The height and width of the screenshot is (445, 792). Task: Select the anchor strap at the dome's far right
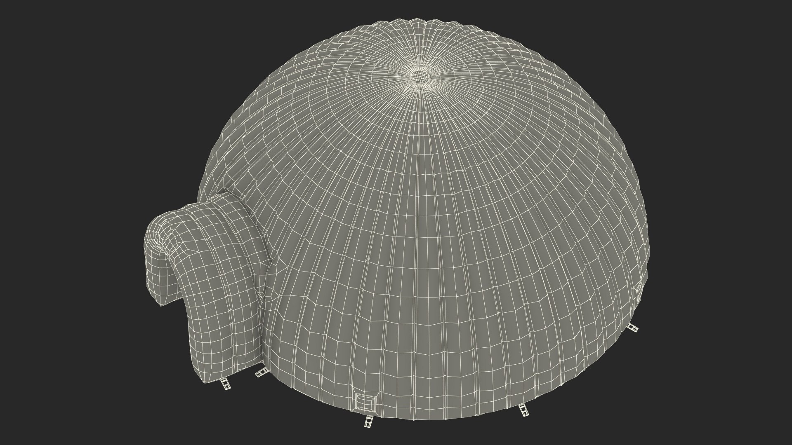[x=632, y=328]
